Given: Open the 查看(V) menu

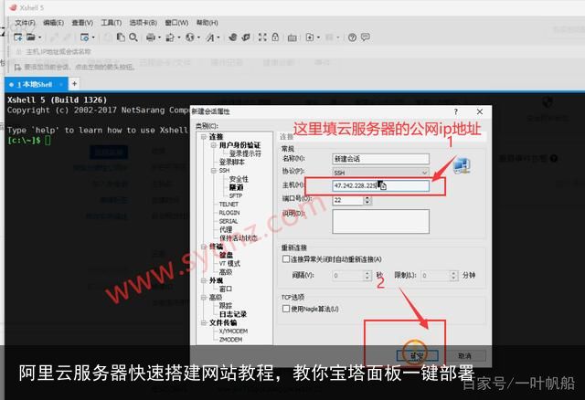Looking at the screenshot, I should tap(82, 23).
